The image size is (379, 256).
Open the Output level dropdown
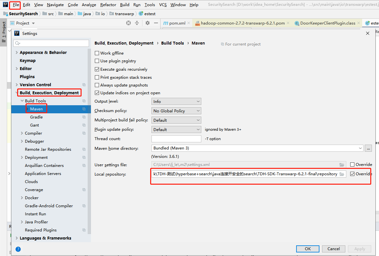(176, 101)
